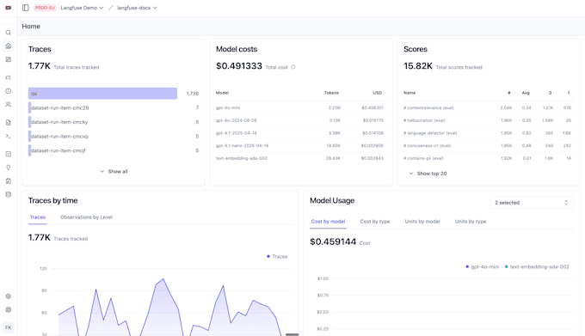Image resolution: width=585 pixels, height=336 pixels.
Task: Select the Units by model tab
Action: pos(422,221)
